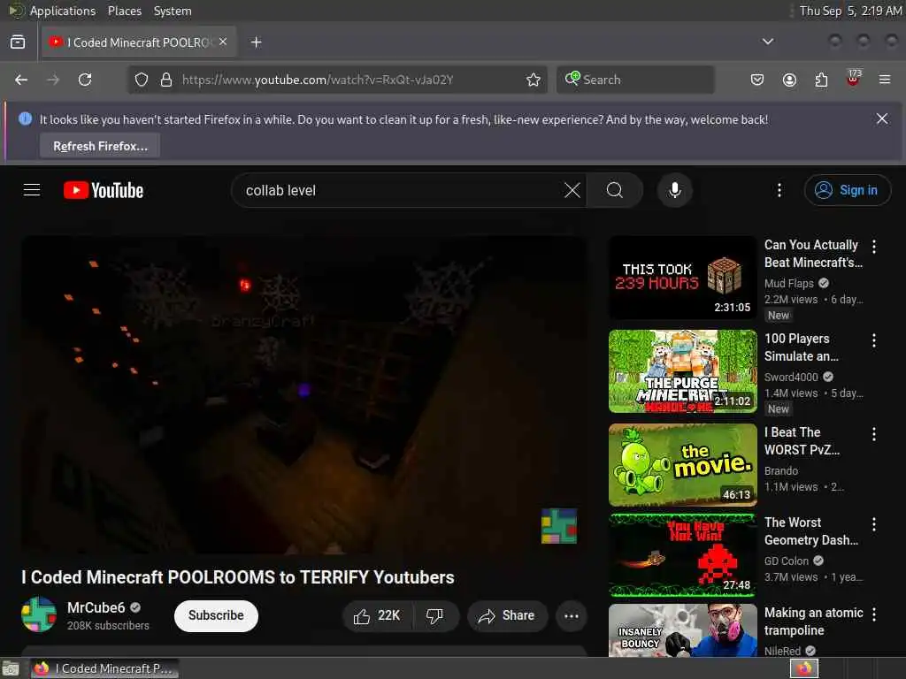Go to YouTube home via logo

coord(104,190)
